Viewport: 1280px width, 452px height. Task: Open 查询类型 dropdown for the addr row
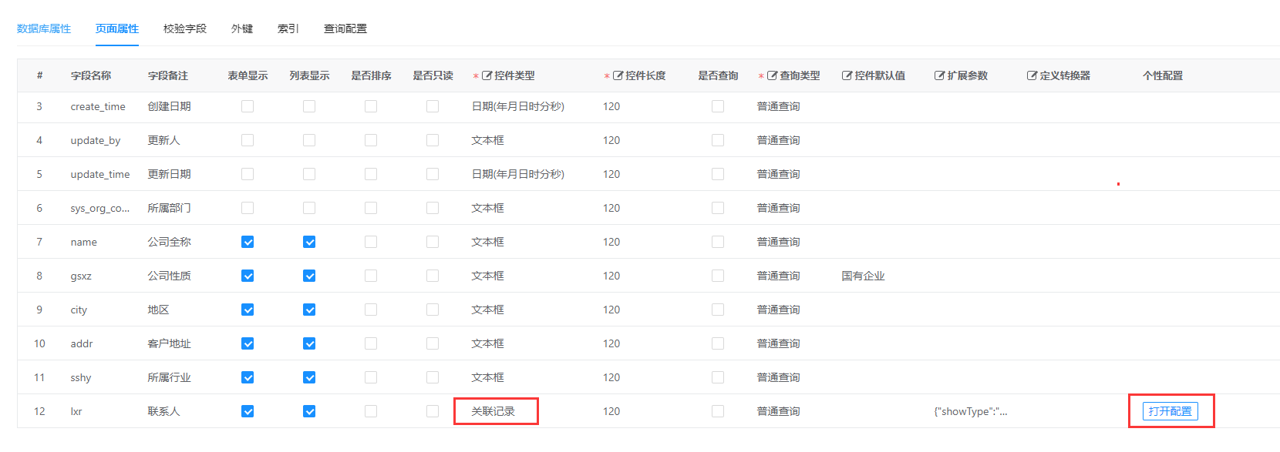[779, 343]
